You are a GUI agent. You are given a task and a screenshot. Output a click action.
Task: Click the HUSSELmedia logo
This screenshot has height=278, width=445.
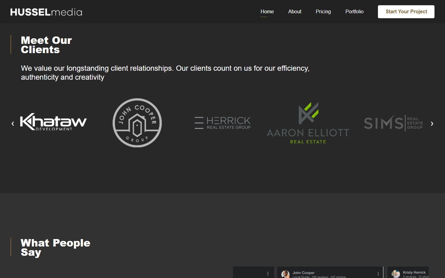click(x=46, y=12)
